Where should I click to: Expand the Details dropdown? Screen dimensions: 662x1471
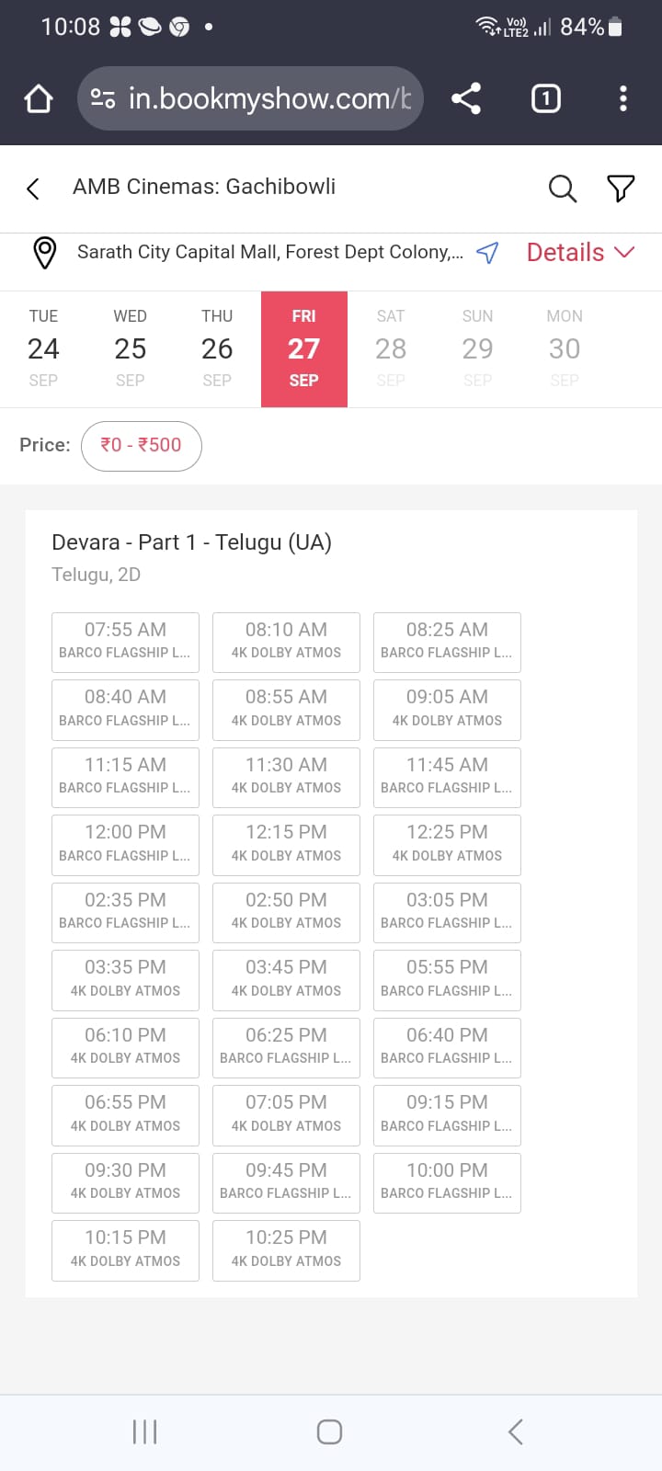(x=580, y=252)
